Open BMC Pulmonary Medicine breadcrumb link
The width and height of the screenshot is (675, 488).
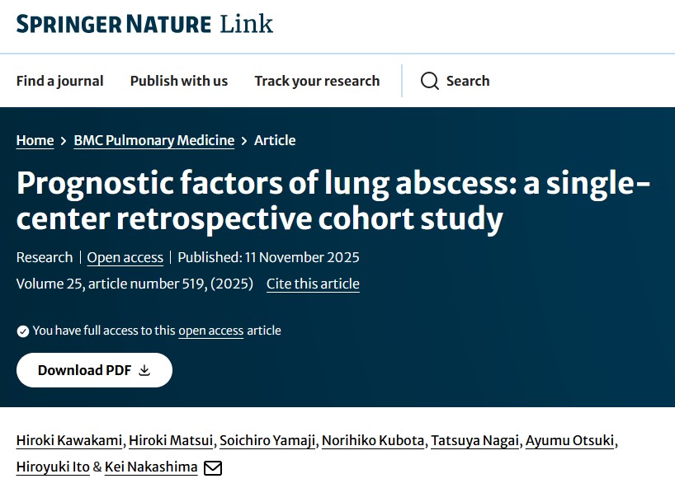(x=154, y=140)
